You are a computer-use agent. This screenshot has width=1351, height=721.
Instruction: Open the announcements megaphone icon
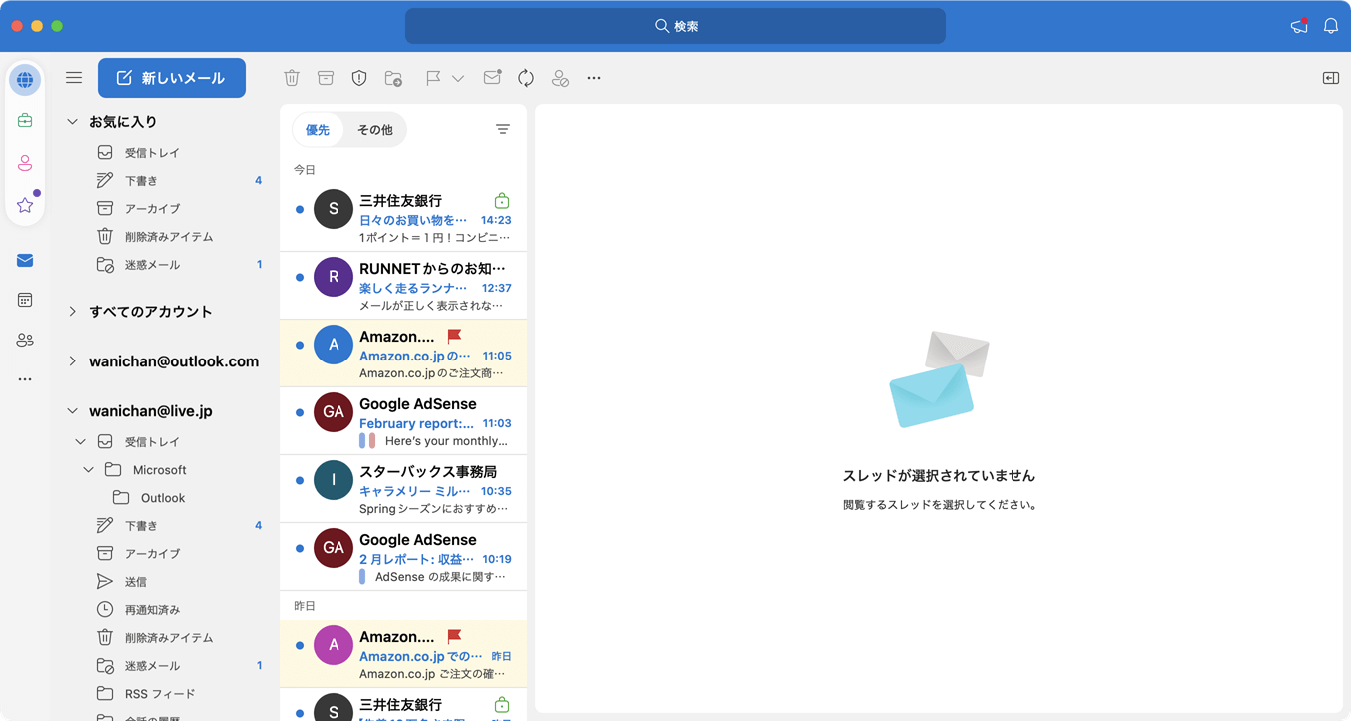[1299, 26]
